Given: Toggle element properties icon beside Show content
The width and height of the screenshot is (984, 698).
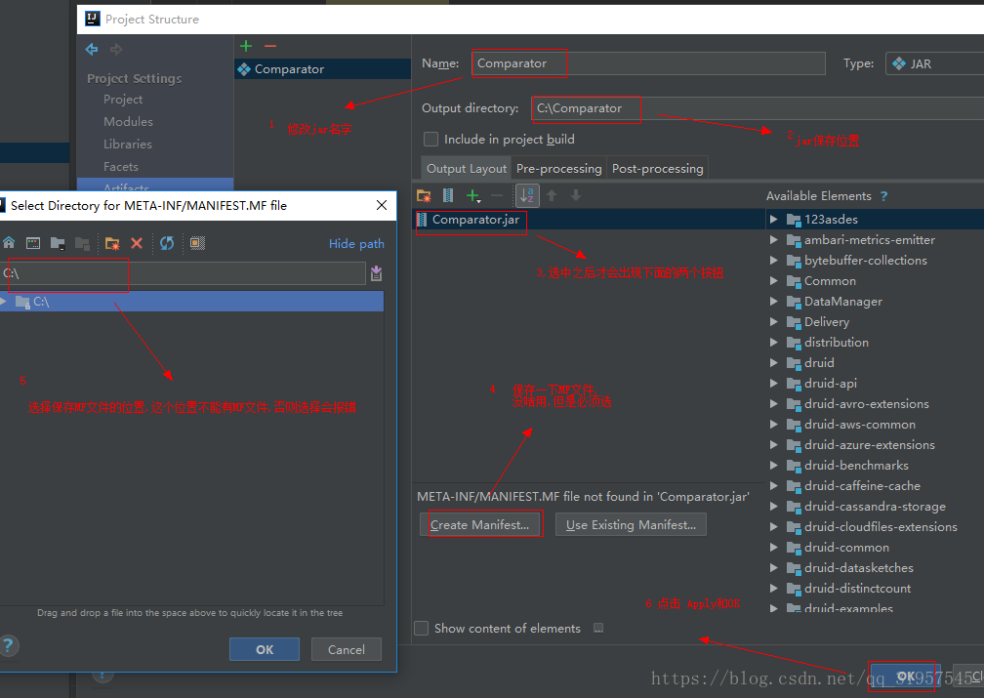Looking at the screenshot, I should click(x=598, y=629).
